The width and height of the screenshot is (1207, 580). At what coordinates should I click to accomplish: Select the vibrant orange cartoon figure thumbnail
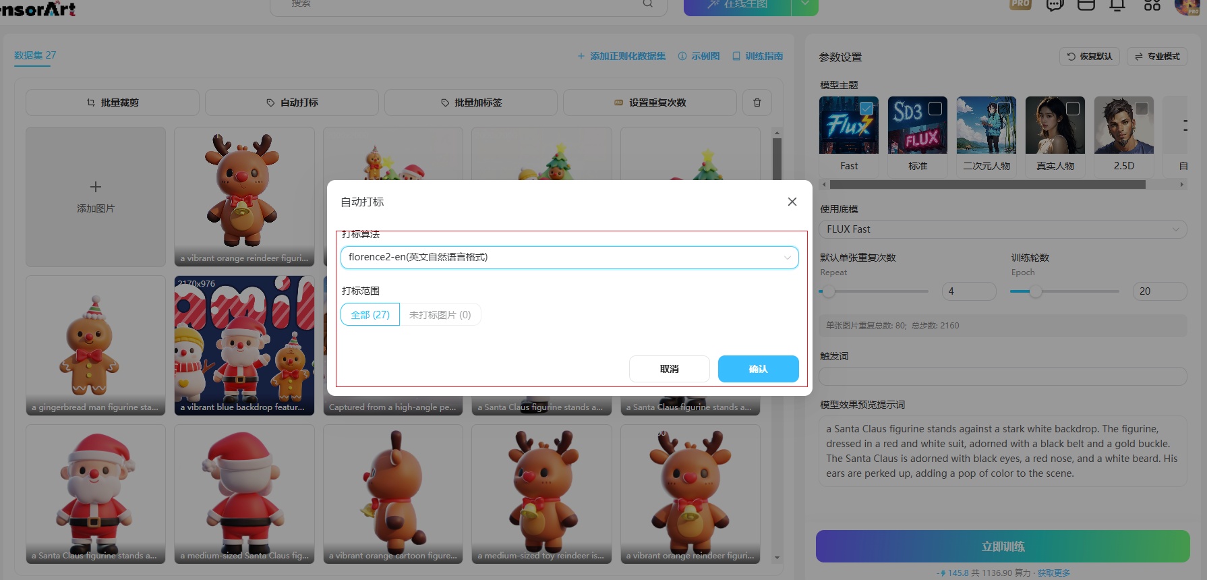(x=393, y=494)
